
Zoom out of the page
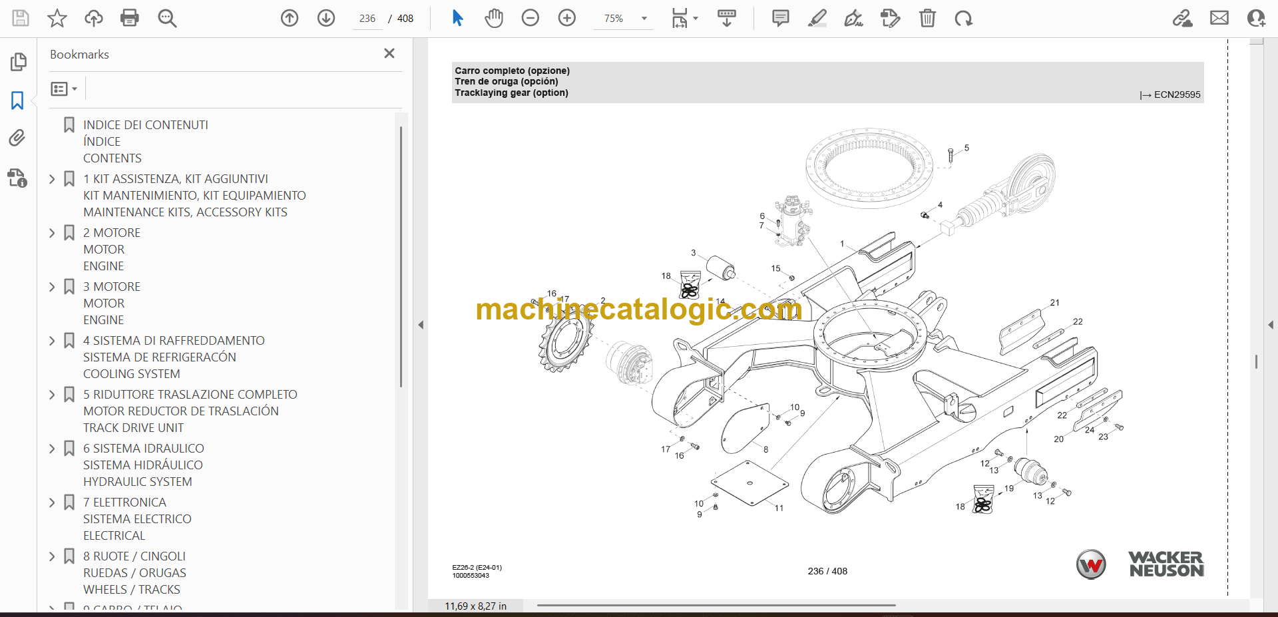(x=531, y=18)
